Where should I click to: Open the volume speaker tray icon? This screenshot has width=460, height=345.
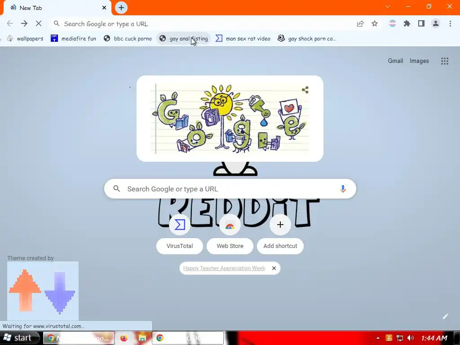point(411,338)
